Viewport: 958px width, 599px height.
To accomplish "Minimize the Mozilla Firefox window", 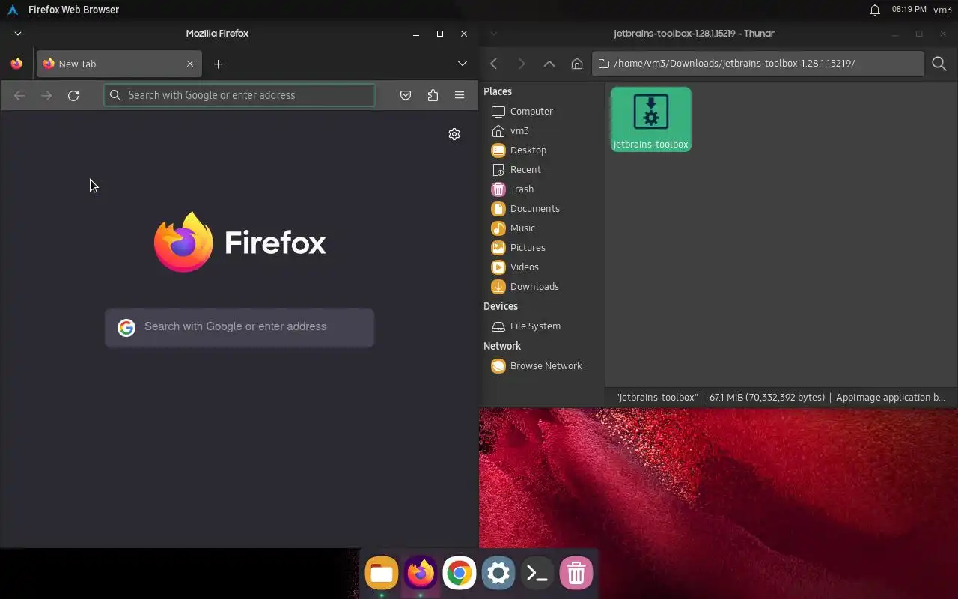I will 416,34.
